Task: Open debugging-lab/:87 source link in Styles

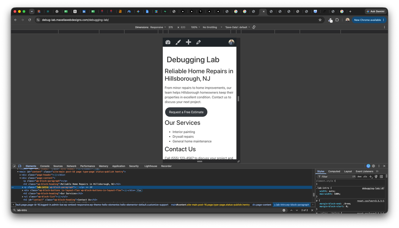Action: pos(373,188)
